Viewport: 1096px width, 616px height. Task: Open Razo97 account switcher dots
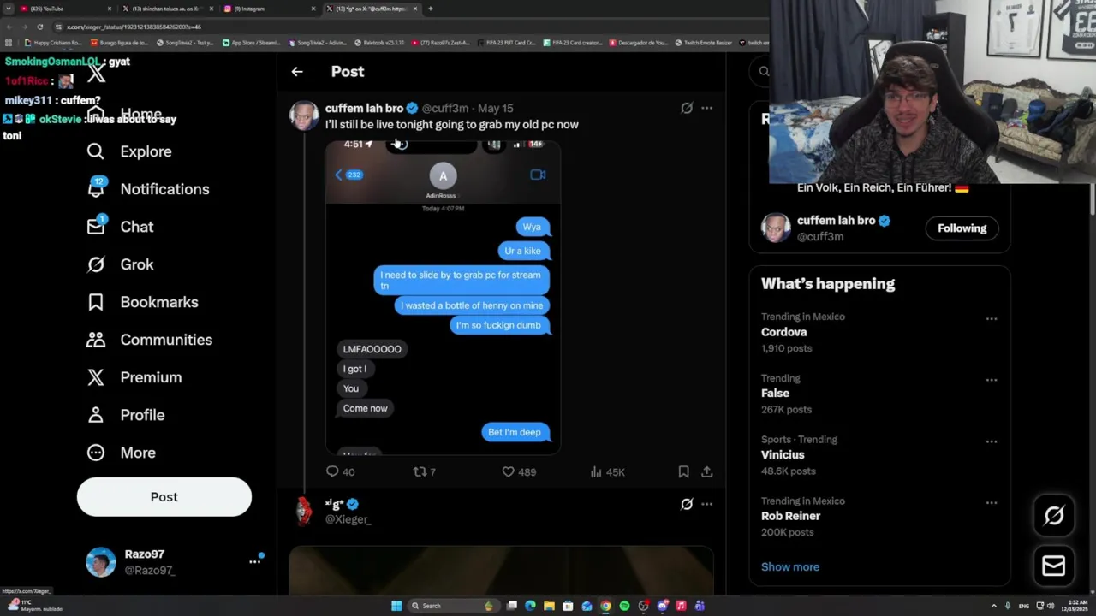point(254,561)
